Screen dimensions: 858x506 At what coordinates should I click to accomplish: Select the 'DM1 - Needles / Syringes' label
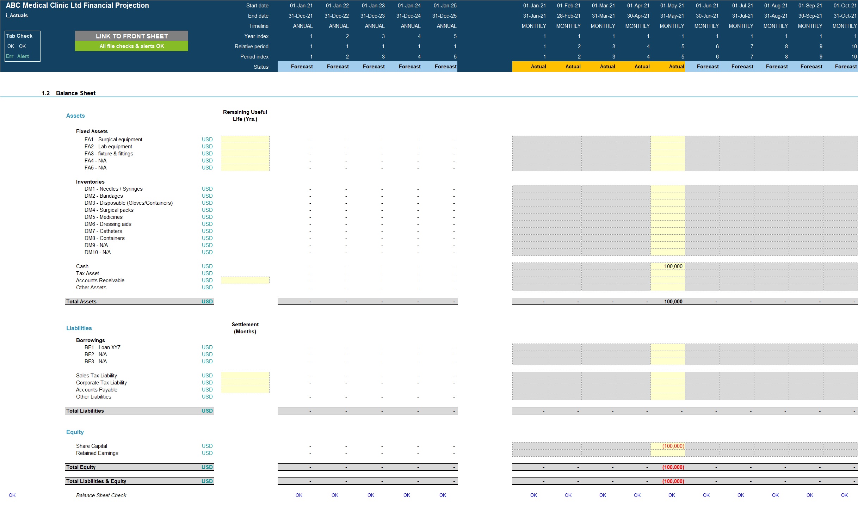(x=113, y=189)
